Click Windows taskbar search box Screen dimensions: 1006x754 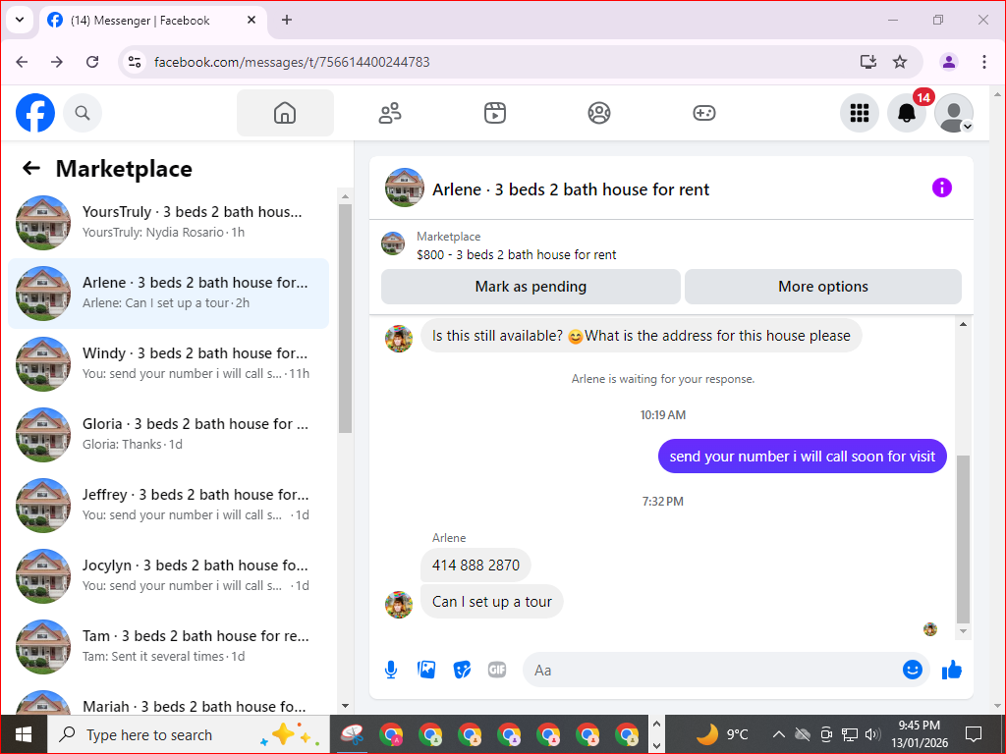pyautogui.click(x=189, y=734)
